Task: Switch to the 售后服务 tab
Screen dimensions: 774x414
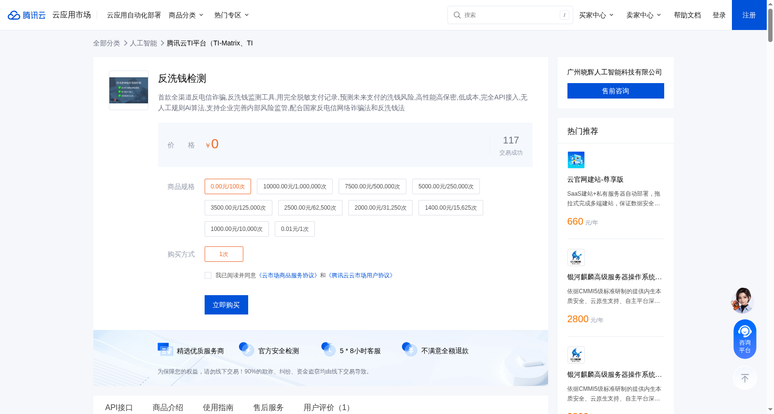Action: 268,407
